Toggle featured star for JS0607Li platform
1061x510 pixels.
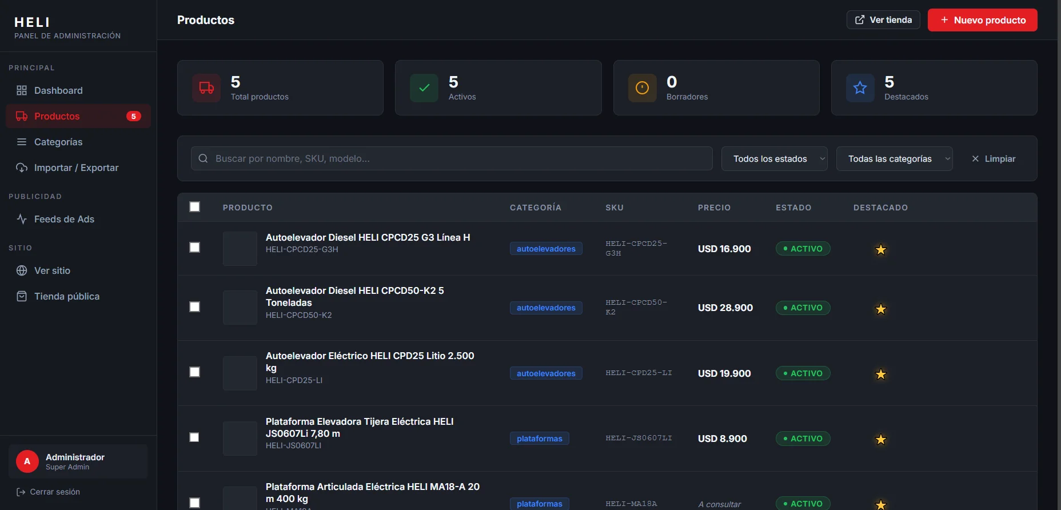[x=880, y=439]
